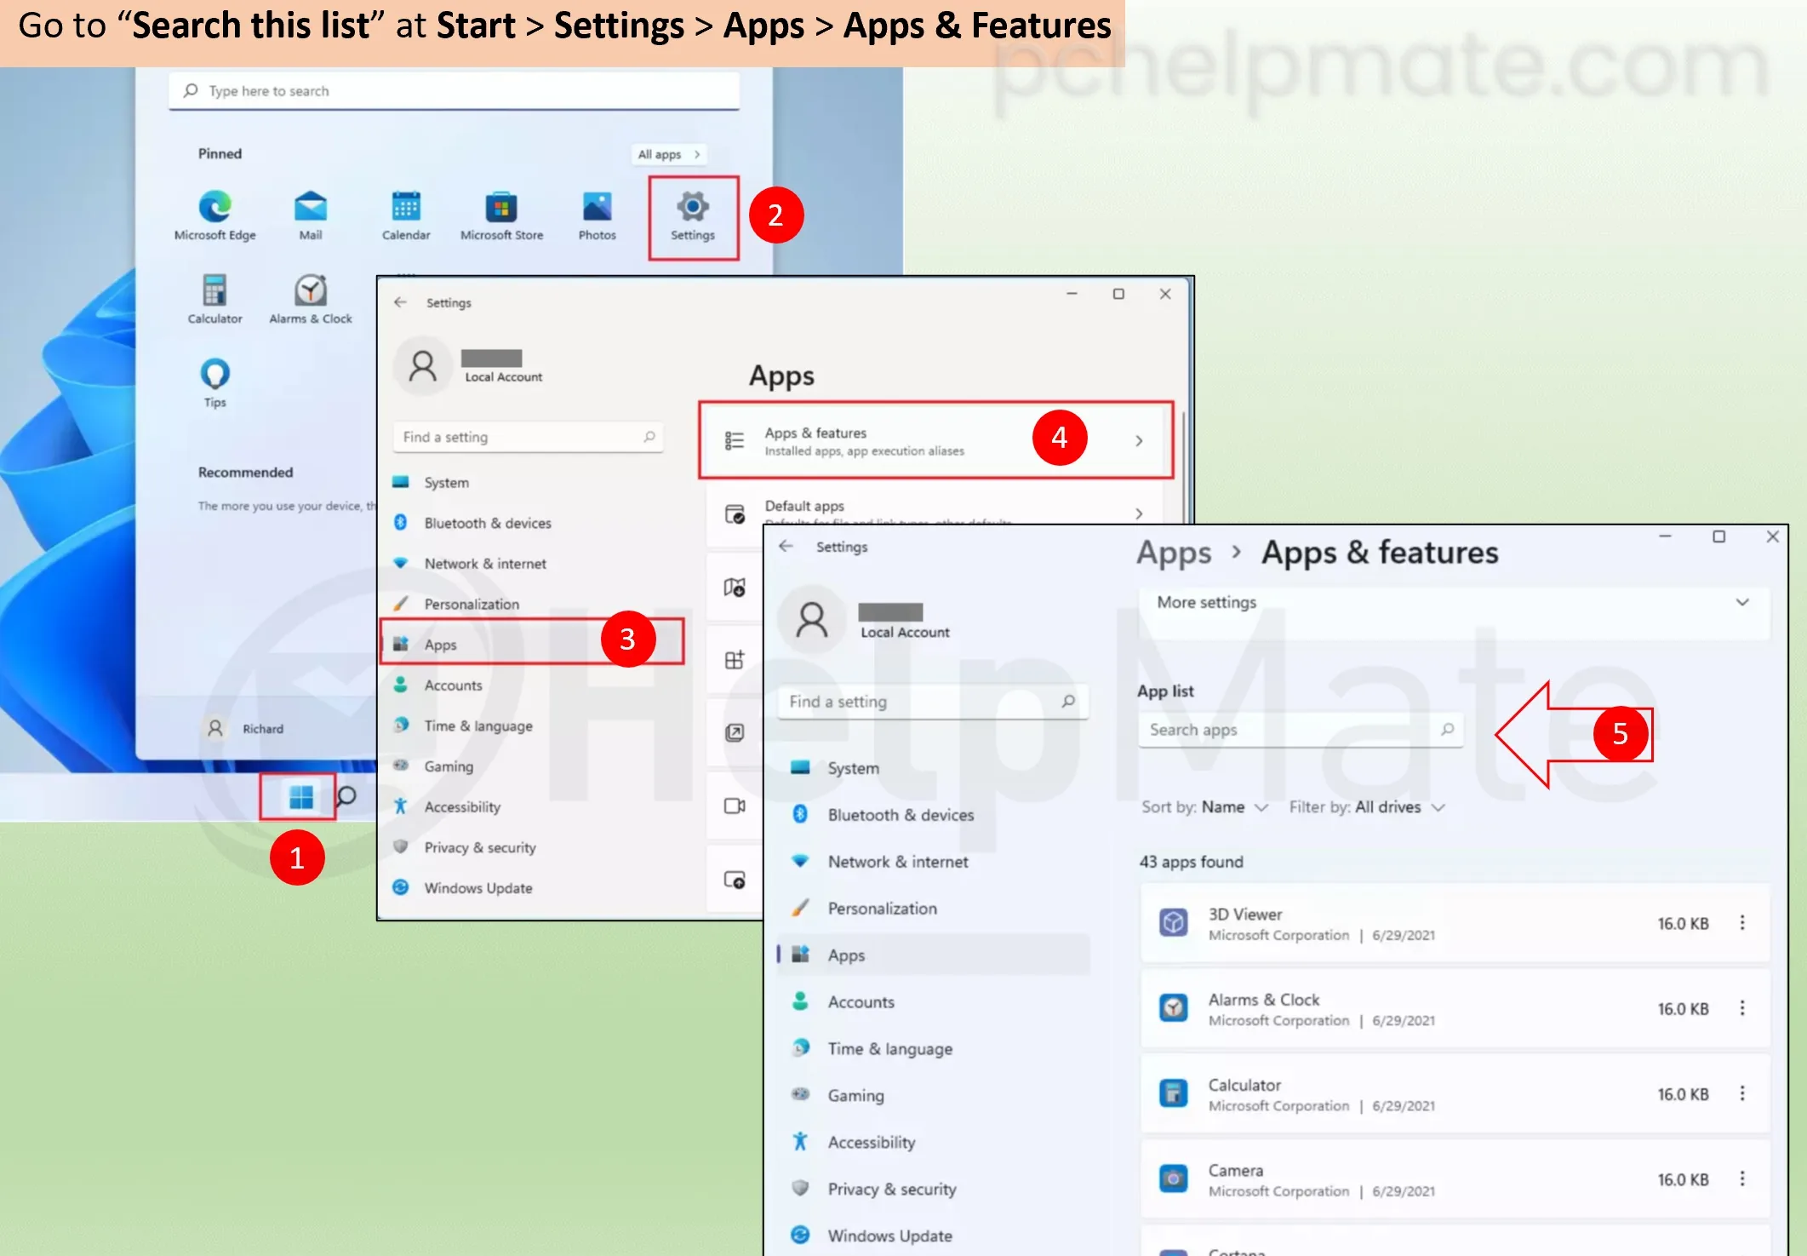1807x1256 pixels.
Task: Select Windows Update in front Settings sidebar
Action: pos(934,1236)
